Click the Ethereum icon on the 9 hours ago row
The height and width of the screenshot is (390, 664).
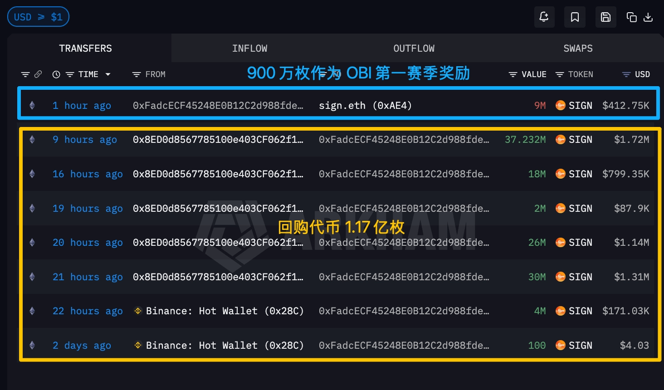click(x=32, y=139)
